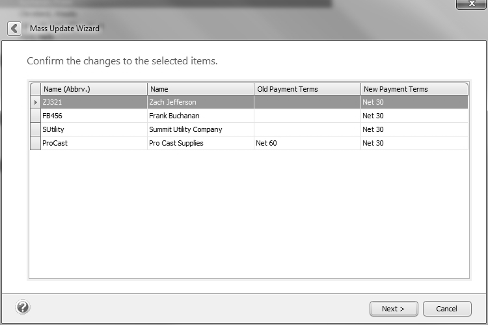Click the Old Payment Terms column header
The width and height of the screenshot is (488, 325).
pyautogui.click(x=307, y=89)
